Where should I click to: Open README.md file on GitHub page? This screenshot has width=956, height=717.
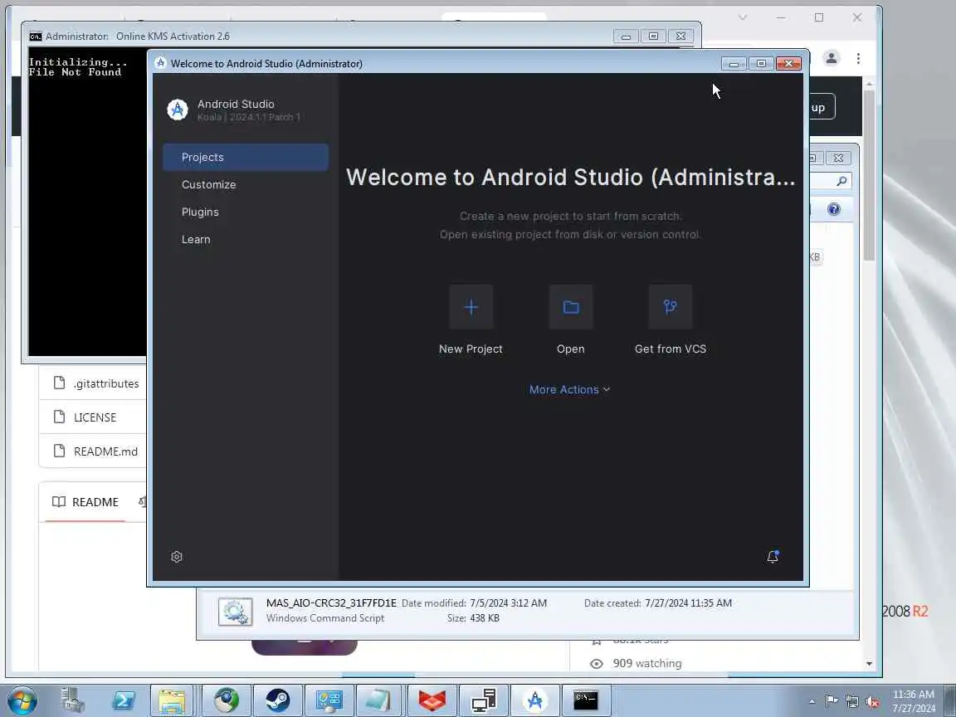coord(105,451)
